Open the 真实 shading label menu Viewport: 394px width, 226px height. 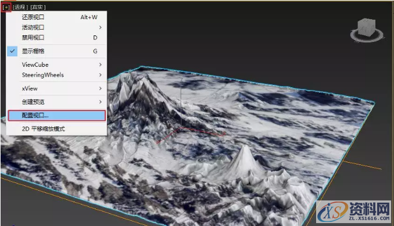(x=38, y=8)
